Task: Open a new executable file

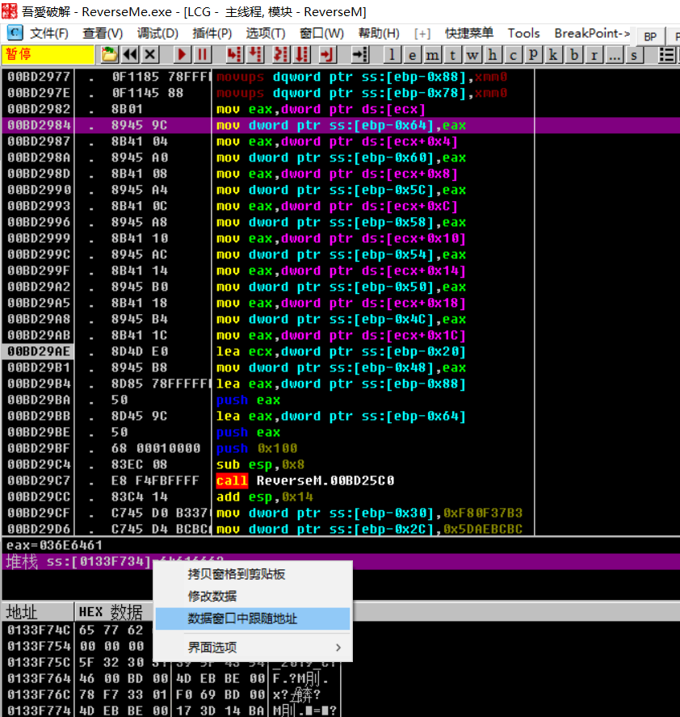Action: (x=109, y=54)
